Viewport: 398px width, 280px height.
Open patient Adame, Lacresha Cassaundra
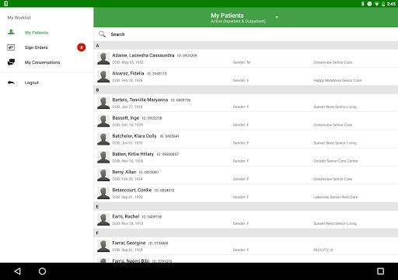coord(246,58)
